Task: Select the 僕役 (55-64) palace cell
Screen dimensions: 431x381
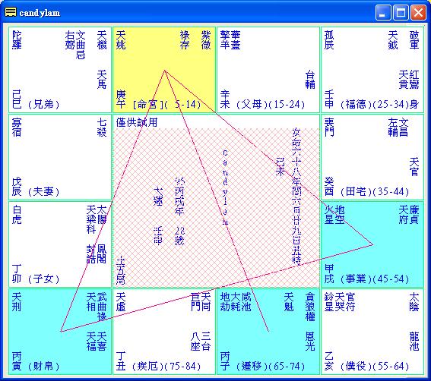Action: click(x=372, y=332)
